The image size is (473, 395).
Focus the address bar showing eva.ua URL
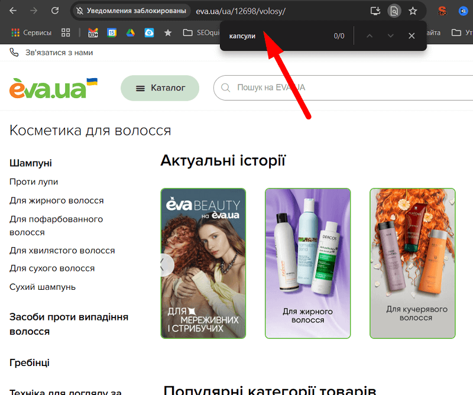pyautogui.click(x=241, y=11)
